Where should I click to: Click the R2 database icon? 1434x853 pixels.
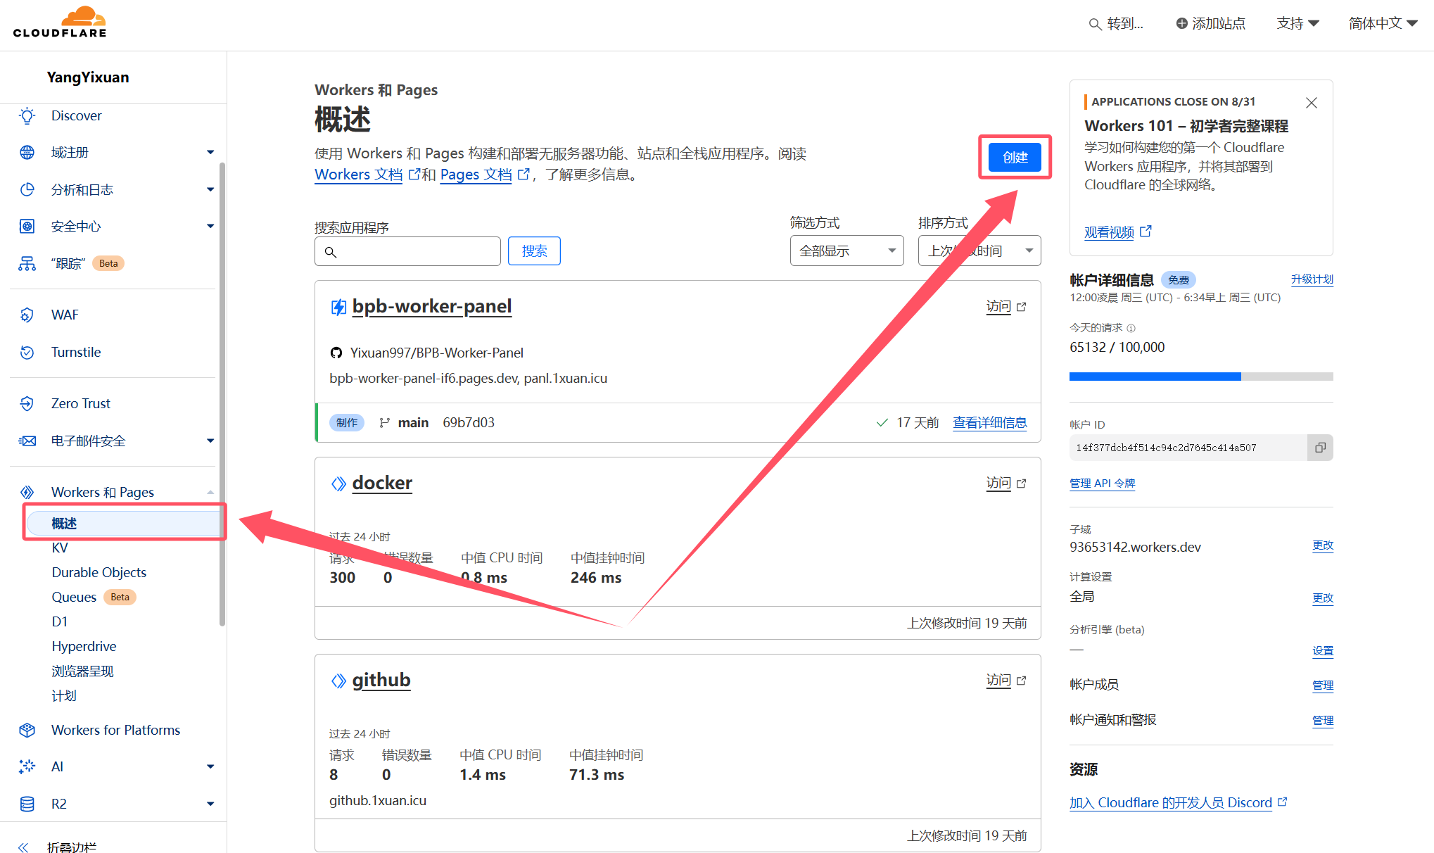[27, 804]
